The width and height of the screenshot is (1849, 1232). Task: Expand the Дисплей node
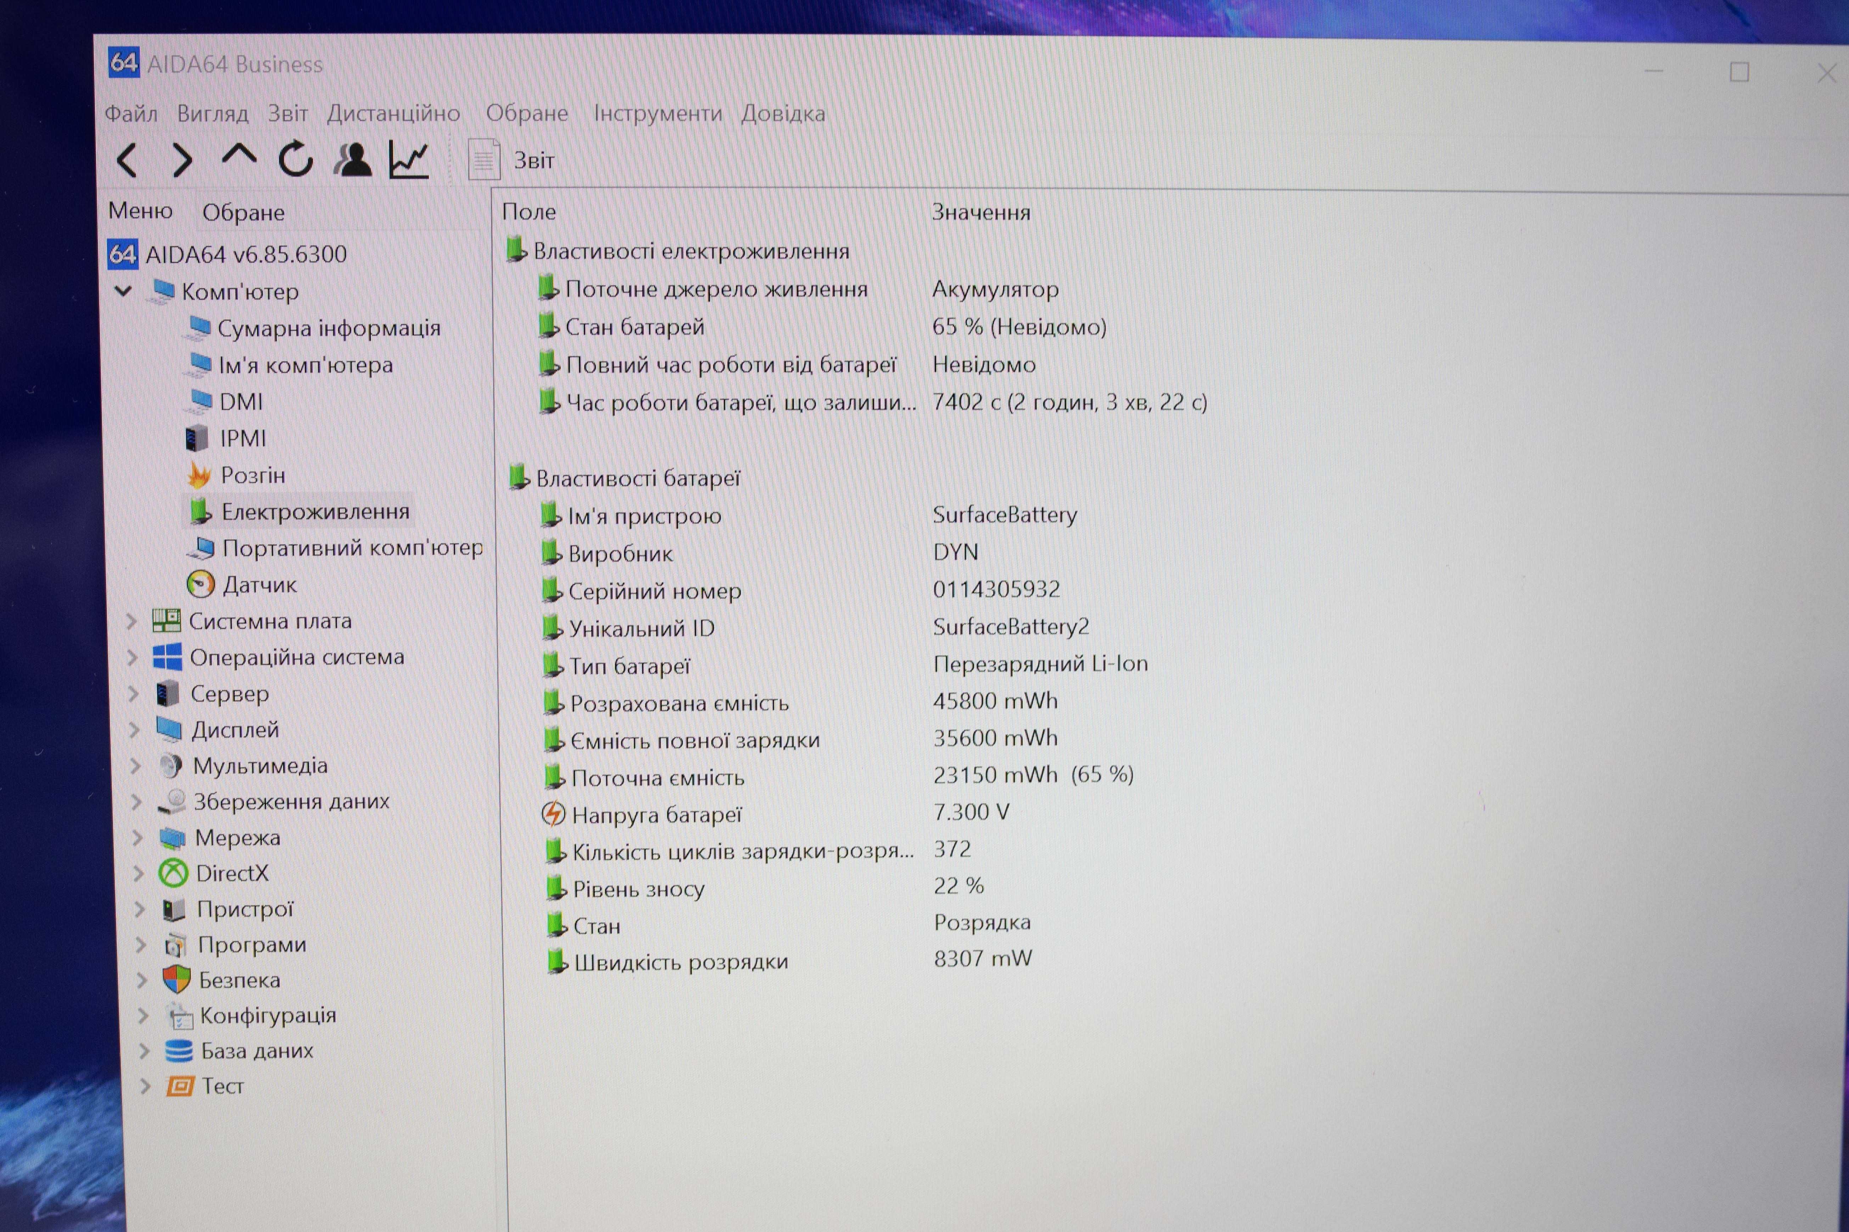point(134,730)
